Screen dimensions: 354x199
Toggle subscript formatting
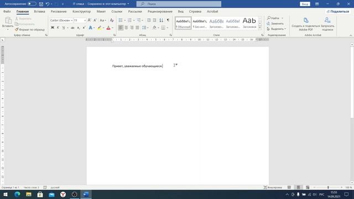79,28
